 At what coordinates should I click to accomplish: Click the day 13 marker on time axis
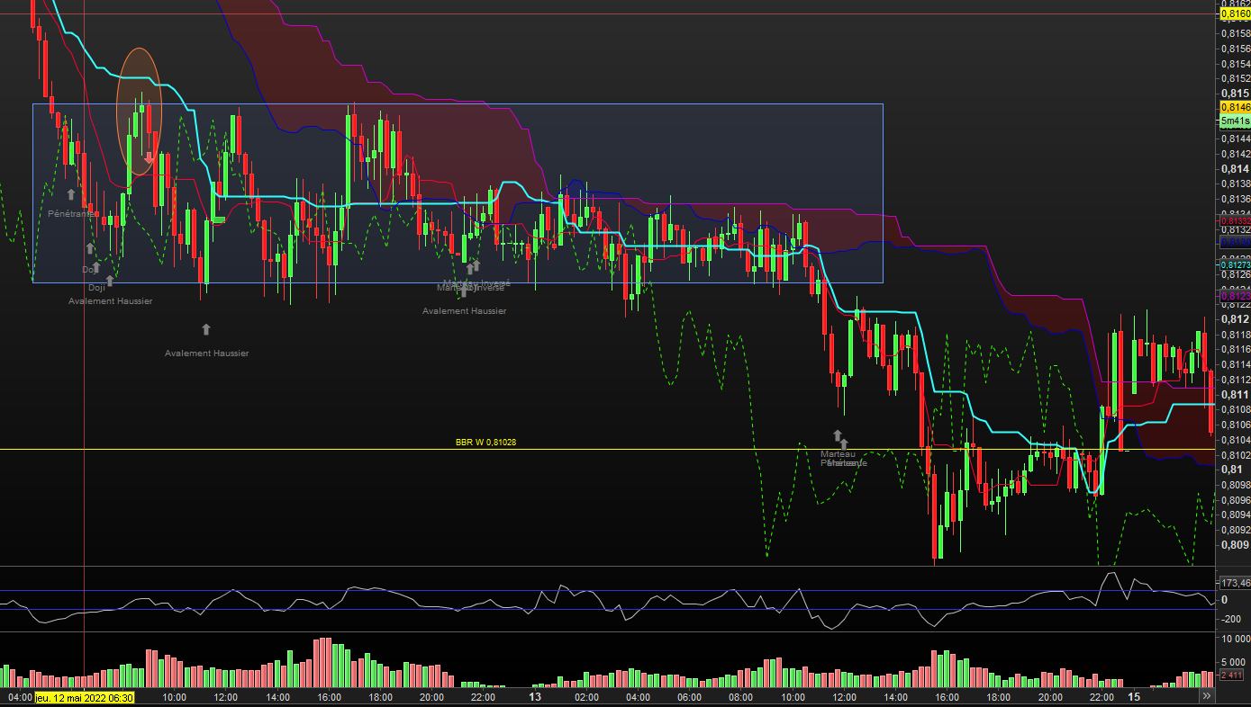coord(535,697)
